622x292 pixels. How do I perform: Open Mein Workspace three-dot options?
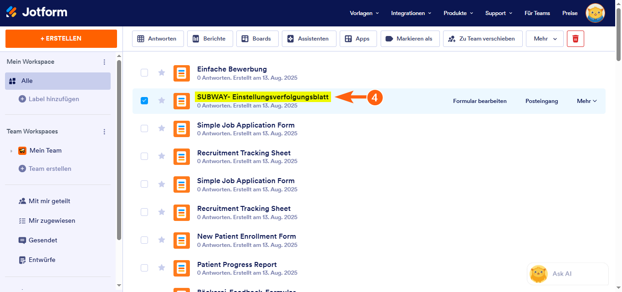tap(104, 62)
